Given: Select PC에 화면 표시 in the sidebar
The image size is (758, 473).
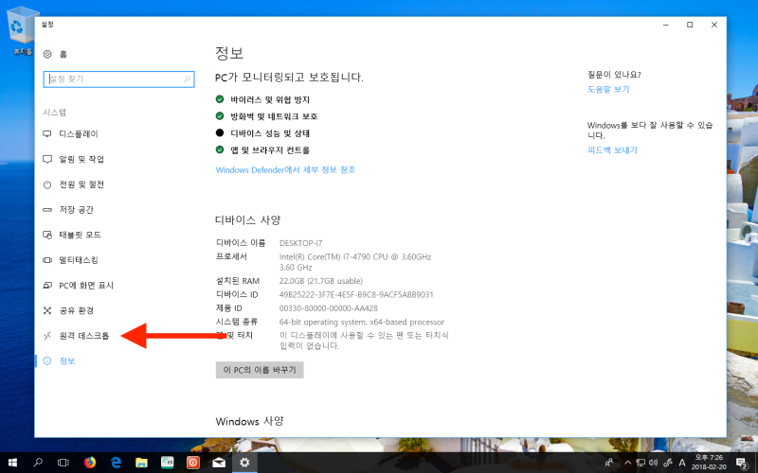Looking at the screenshot, I should click(79, 286).
